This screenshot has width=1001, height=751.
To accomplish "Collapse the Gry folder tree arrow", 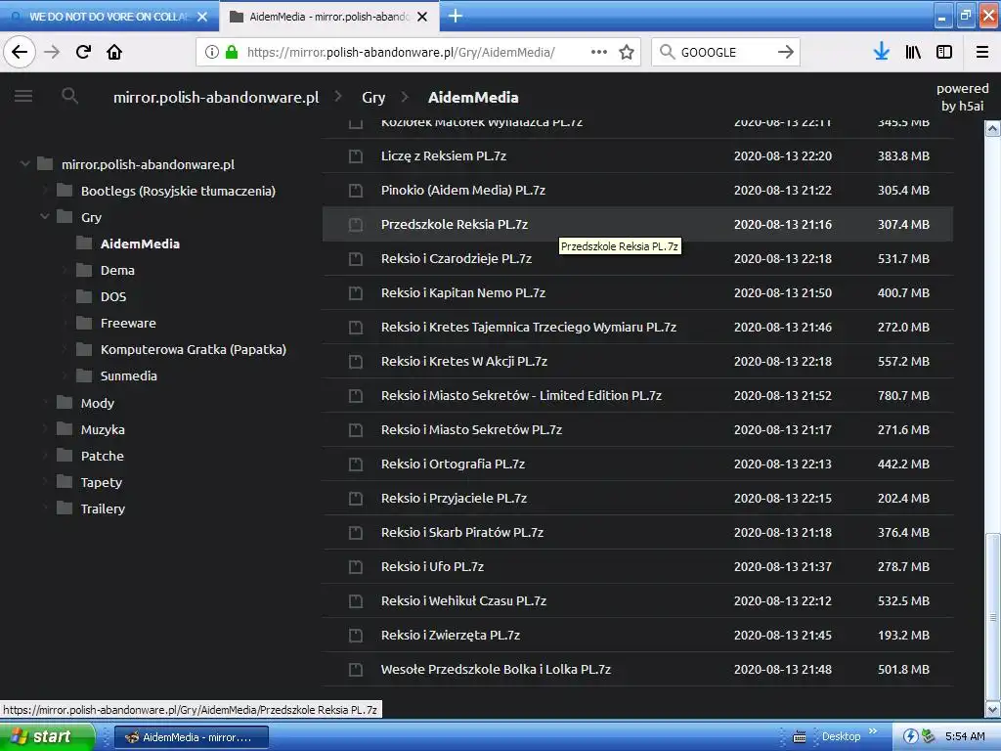I will coord(45,217).
